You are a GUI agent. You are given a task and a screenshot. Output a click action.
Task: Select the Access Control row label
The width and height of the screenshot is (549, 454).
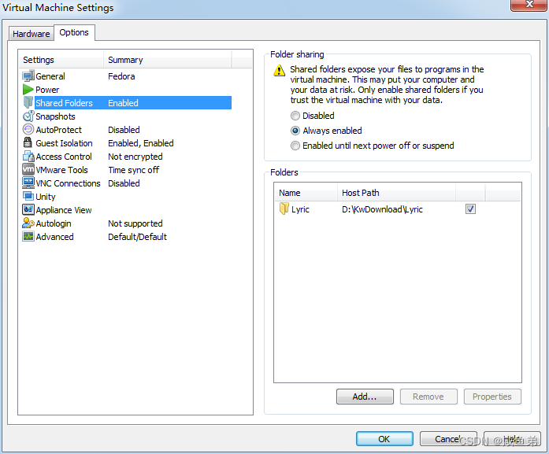coord(64,157)
